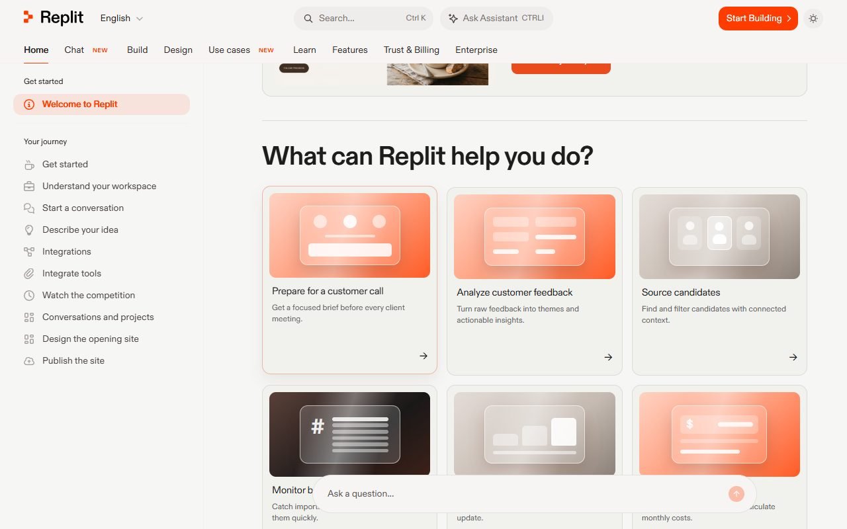This screenshot has width=847, height=529.
Task: Click lightbulb icon for Describe your idea
Action: [x=29, y=230]
